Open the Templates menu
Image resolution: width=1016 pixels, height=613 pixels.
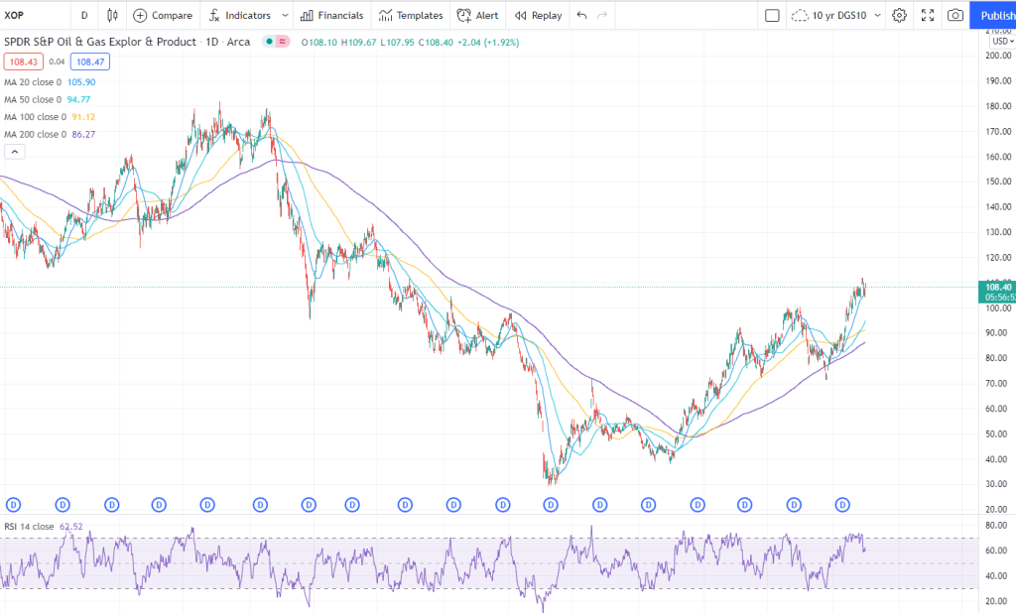pos(411,16)
